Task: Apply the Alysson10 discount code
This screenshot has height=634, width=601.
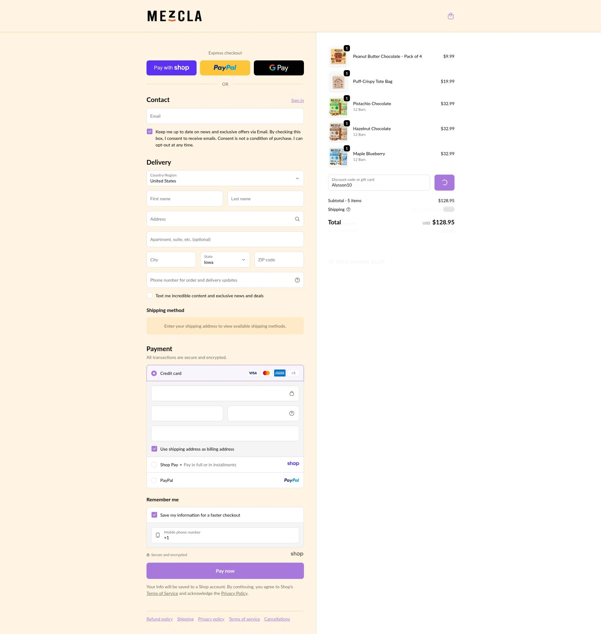Action: [444, 182]
